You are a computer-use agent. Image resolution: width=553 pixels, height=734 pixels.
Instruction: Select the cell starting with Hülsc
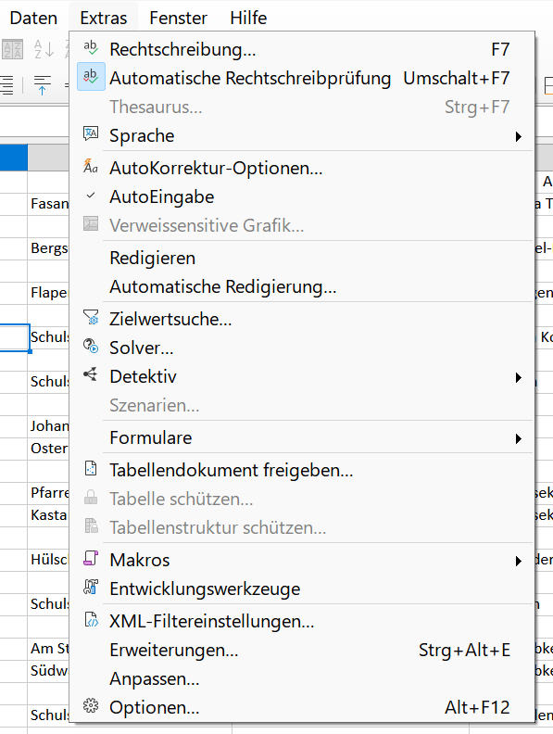point(49,560)
